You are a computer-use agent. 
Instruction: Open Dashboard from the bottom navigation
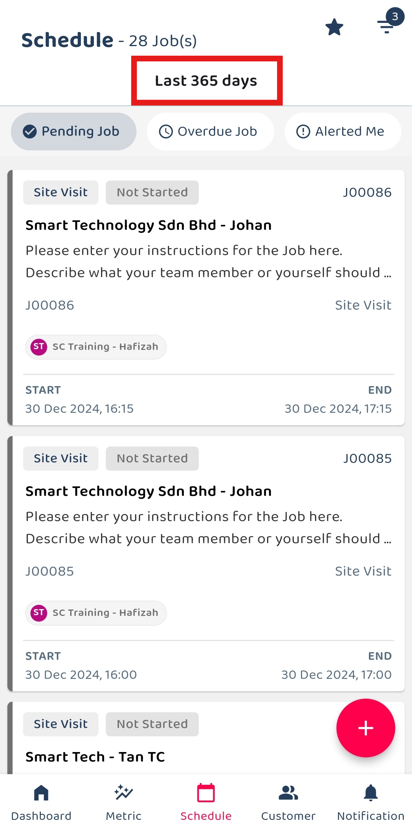coord(41,802)
